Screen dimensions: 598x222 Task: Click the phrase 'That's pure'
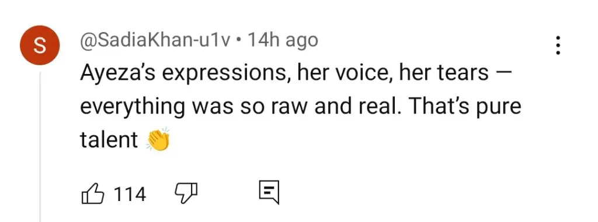465,107
